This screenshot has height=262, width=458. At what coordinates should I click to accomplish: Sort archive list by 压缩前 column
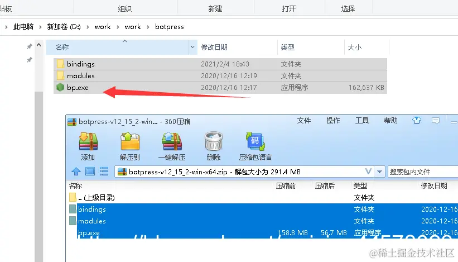(286, 185)
